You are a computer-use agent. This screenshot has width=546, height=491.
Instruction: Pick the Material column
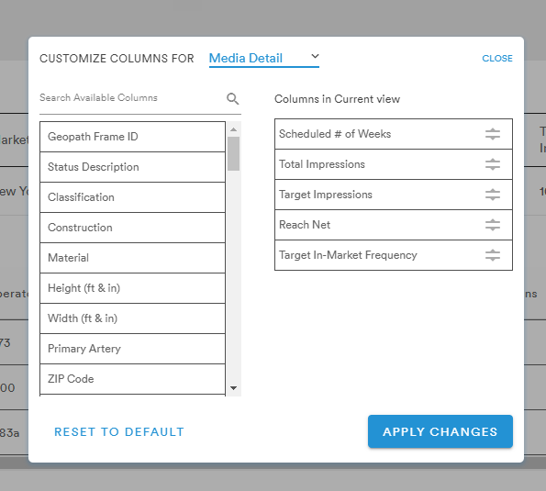tap(132, 258)
